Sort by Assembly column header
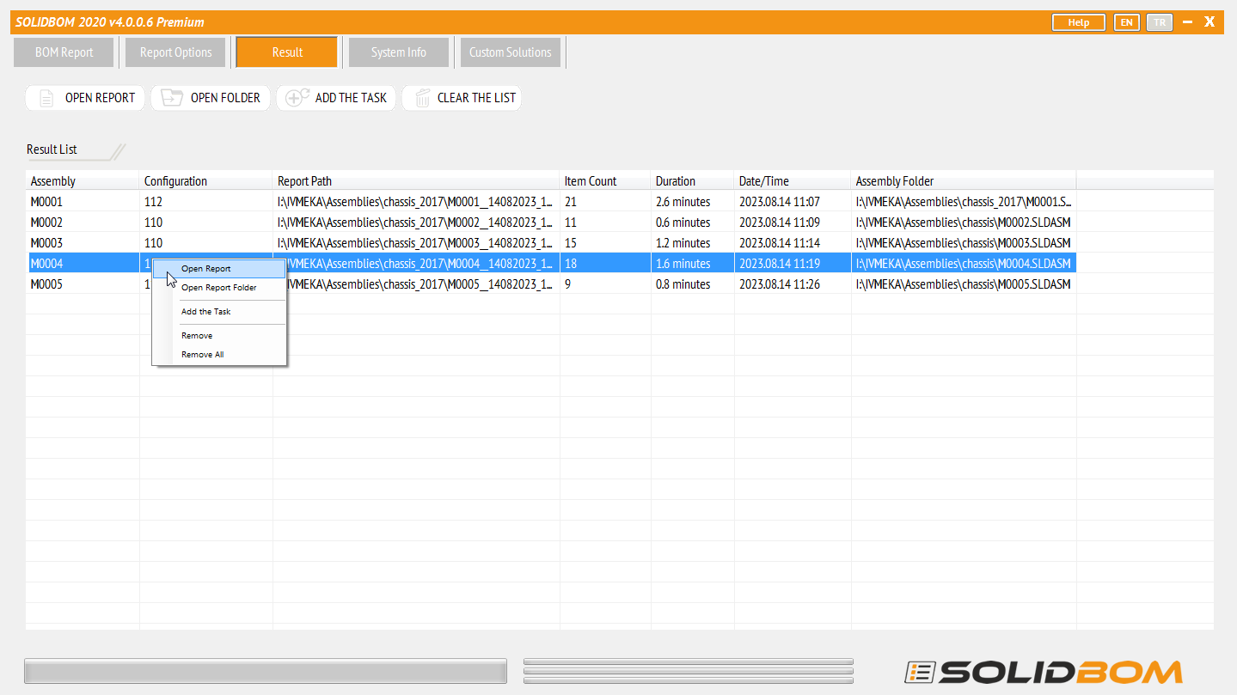Viewport: 1237px width, 695px height. 83,181
